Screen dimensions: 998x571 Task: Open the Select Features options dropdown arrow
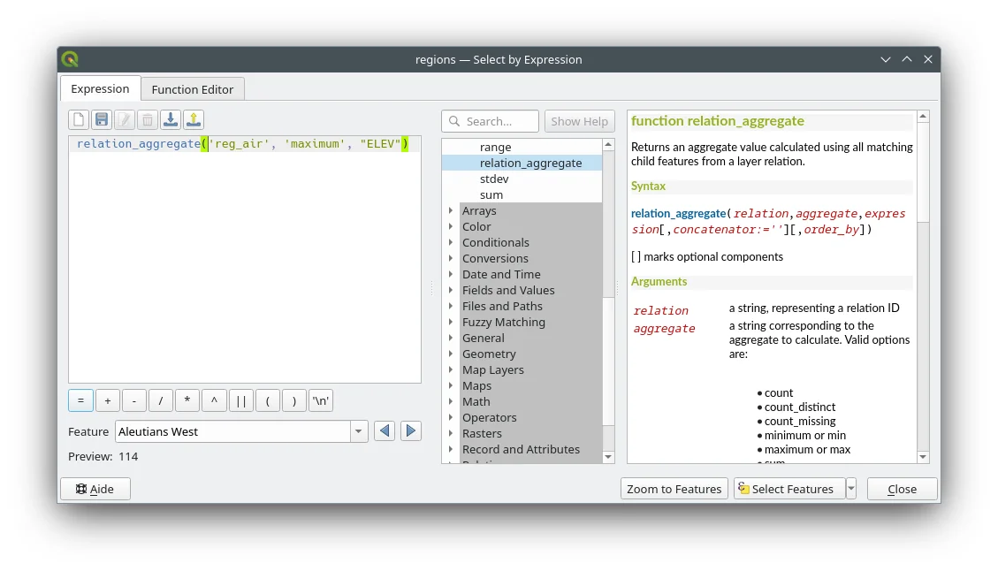(850, 489)
